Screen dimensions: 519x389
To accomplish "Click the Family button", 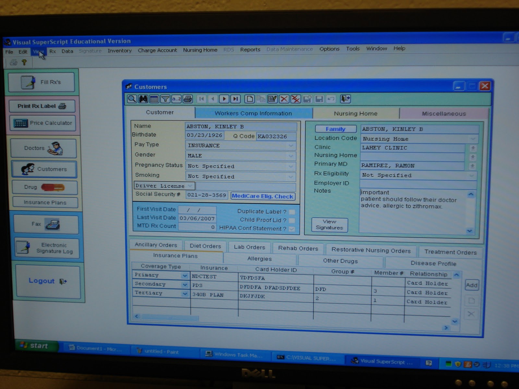I will pos(335,129).
